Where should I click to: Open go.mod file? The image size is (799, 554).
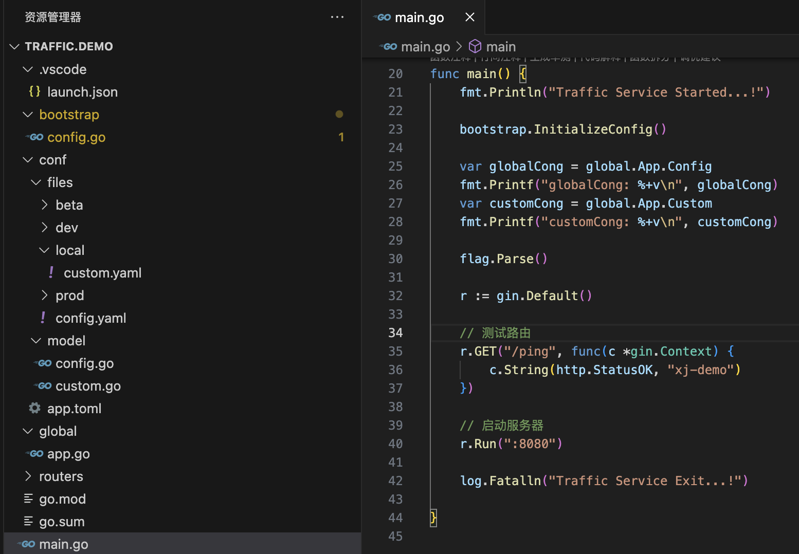[x=62, y=499]
